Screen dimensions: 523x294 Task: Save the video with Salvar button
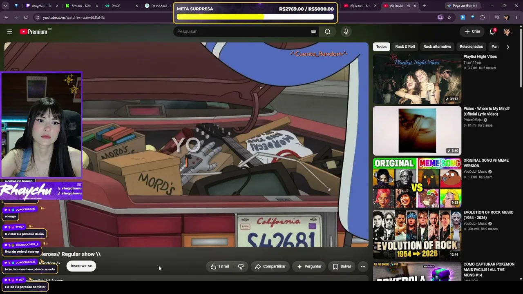342,266
